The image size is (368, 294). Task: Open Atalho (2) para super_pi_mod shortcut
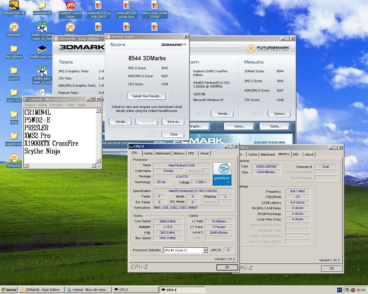pos(42,32)
